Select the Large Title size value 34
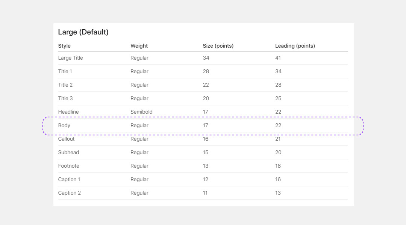 point(206,58)
